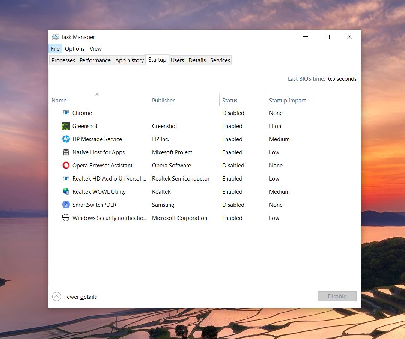The width and height of the screenshot is (405, 339).
Task: Select Windows Security notification name
Action: point(110,218)
